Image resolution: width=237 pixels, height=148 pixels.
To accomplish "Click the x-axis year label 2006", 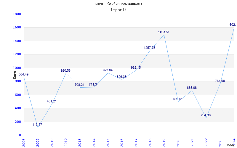I will 24,143.
